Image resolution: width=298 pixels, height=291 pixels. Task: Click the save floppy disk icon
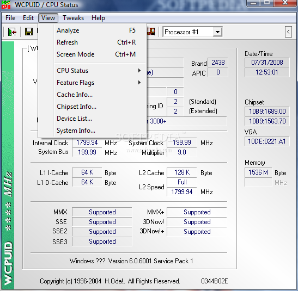point(29,32)
